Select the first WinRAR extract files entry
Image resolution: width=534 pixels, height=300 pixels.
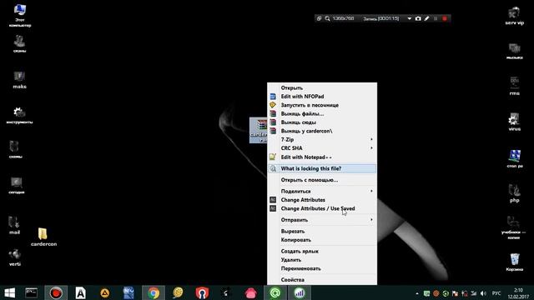click(322, 113)
